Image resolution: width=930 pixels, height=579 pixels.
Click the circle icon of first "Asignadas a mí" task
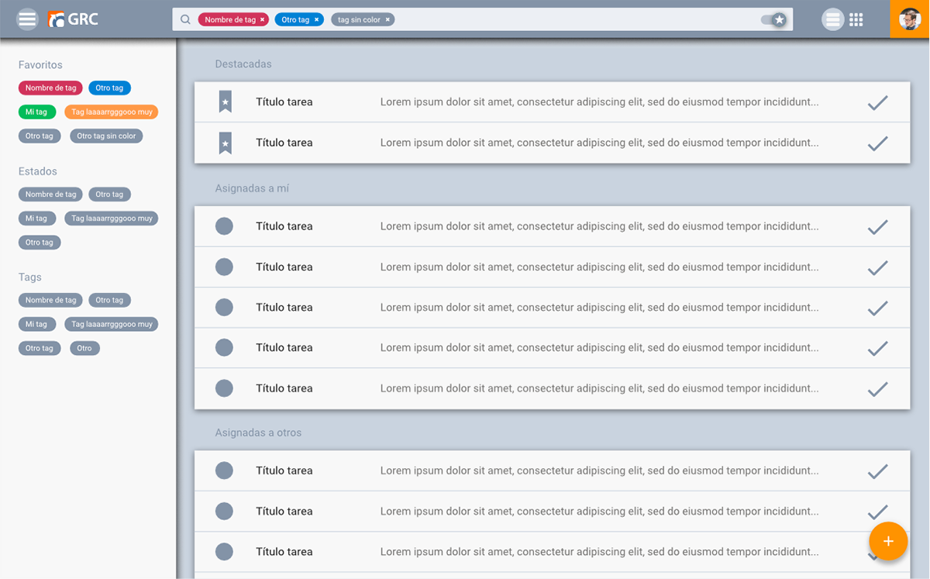coord(224,226)
